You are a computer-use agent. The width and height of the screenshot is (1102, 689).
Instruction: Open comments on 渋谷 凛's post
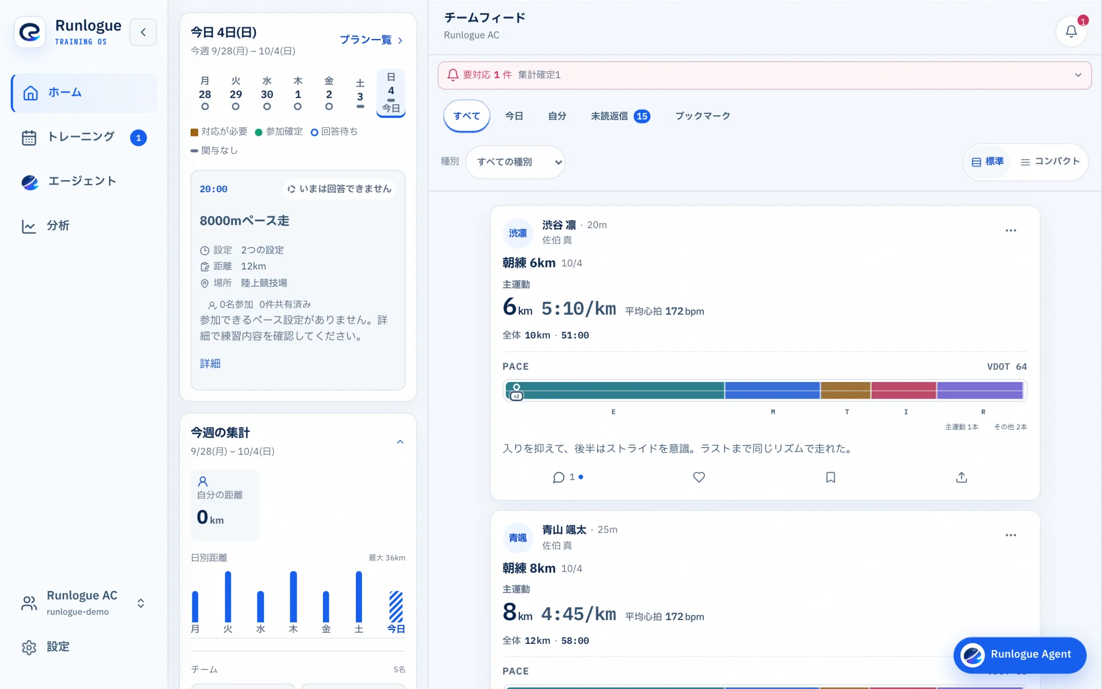[568, 477]
